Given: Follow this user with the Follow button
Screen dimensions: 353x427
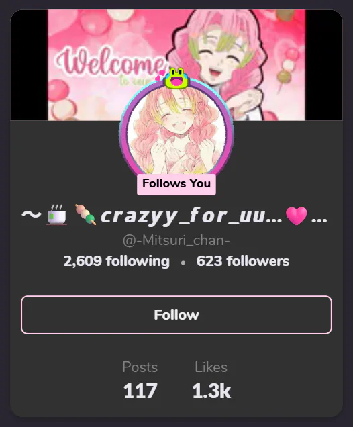Looking at the screenshot, I should 176,315.
